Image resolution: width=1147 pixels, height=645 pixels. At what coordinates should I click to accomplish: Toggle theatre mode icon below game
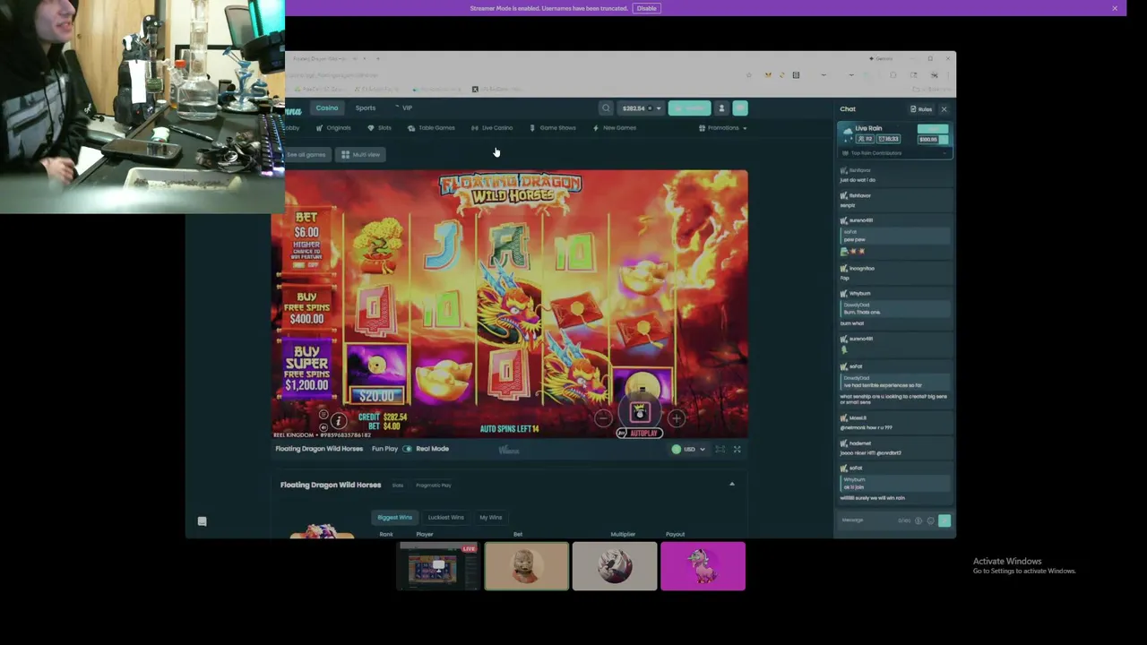point(720,449)
